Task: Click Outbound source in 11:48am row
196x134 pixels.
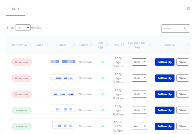Action: point(86,94)
